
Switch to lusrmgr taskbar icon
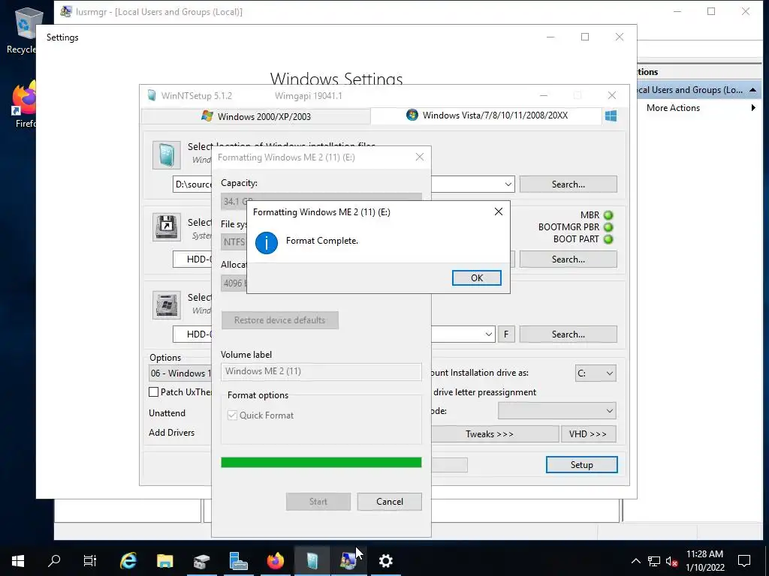click(x=348, y=561)
